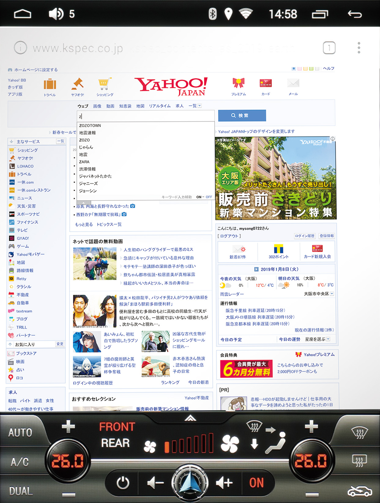Toggle DUAL zone mode
This screenshot has width=380, height=503.
[21, 491]
